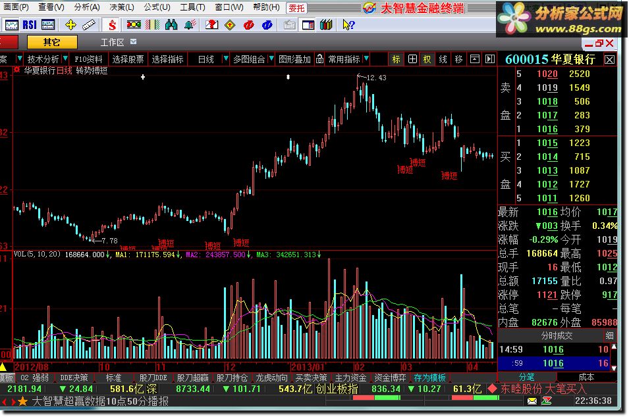The width and height of the screenshot is (629, 417).
Task: Click the 资金博弈 tab
Action: pos(390,378)
